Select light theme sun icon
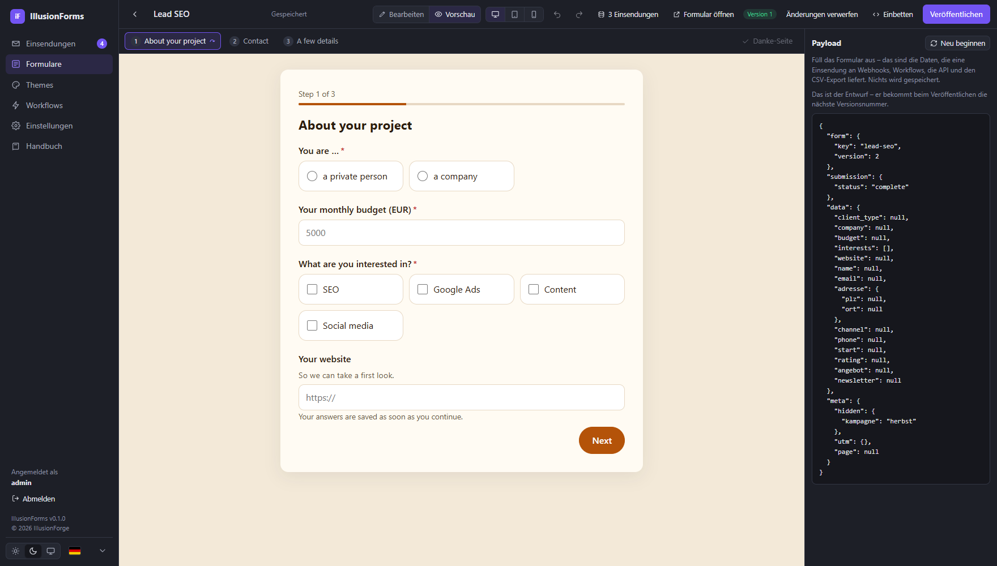 pyautogui.click(x=16, y=551)
